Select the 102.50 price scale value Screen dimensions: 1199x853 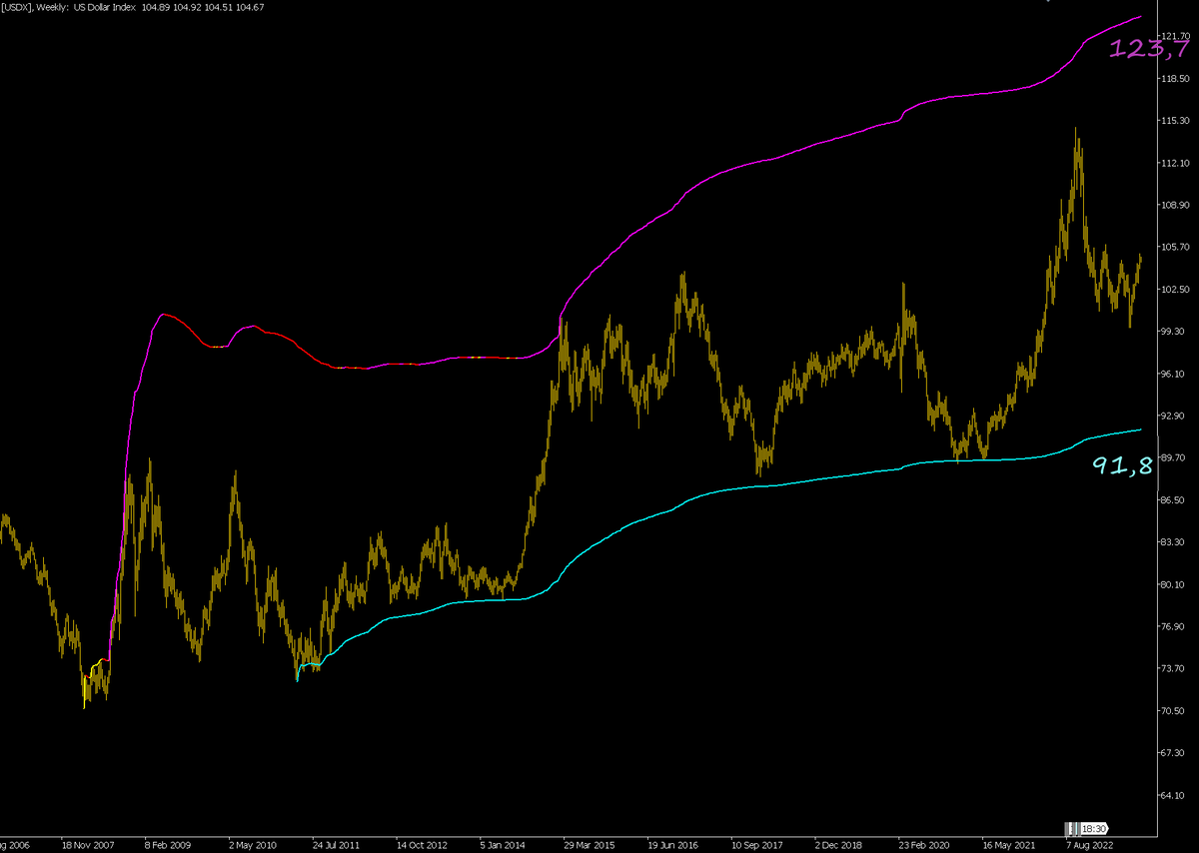[x=1177, y=289]
